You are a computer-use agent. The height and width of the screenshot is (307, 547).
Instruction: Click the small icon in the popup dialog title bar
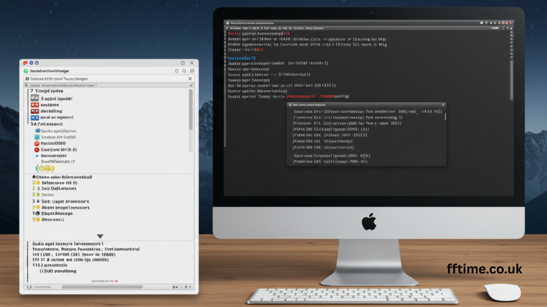click(x=290, y=105)
